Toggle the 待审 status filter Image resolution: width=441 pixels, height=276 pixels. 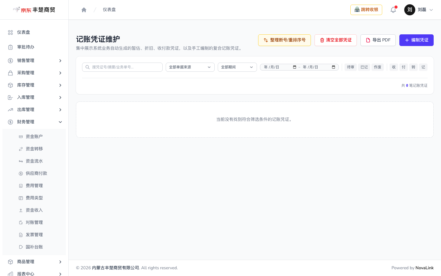(351, 67)
